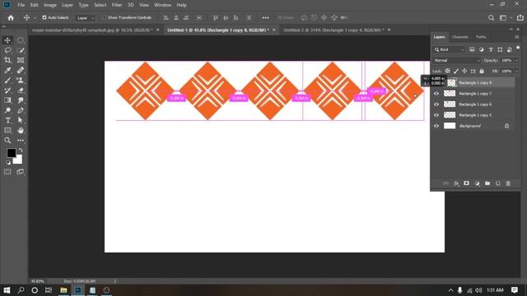Select the Rectangle shape tool
The image size is (527, 296).
tap(7, 131)
